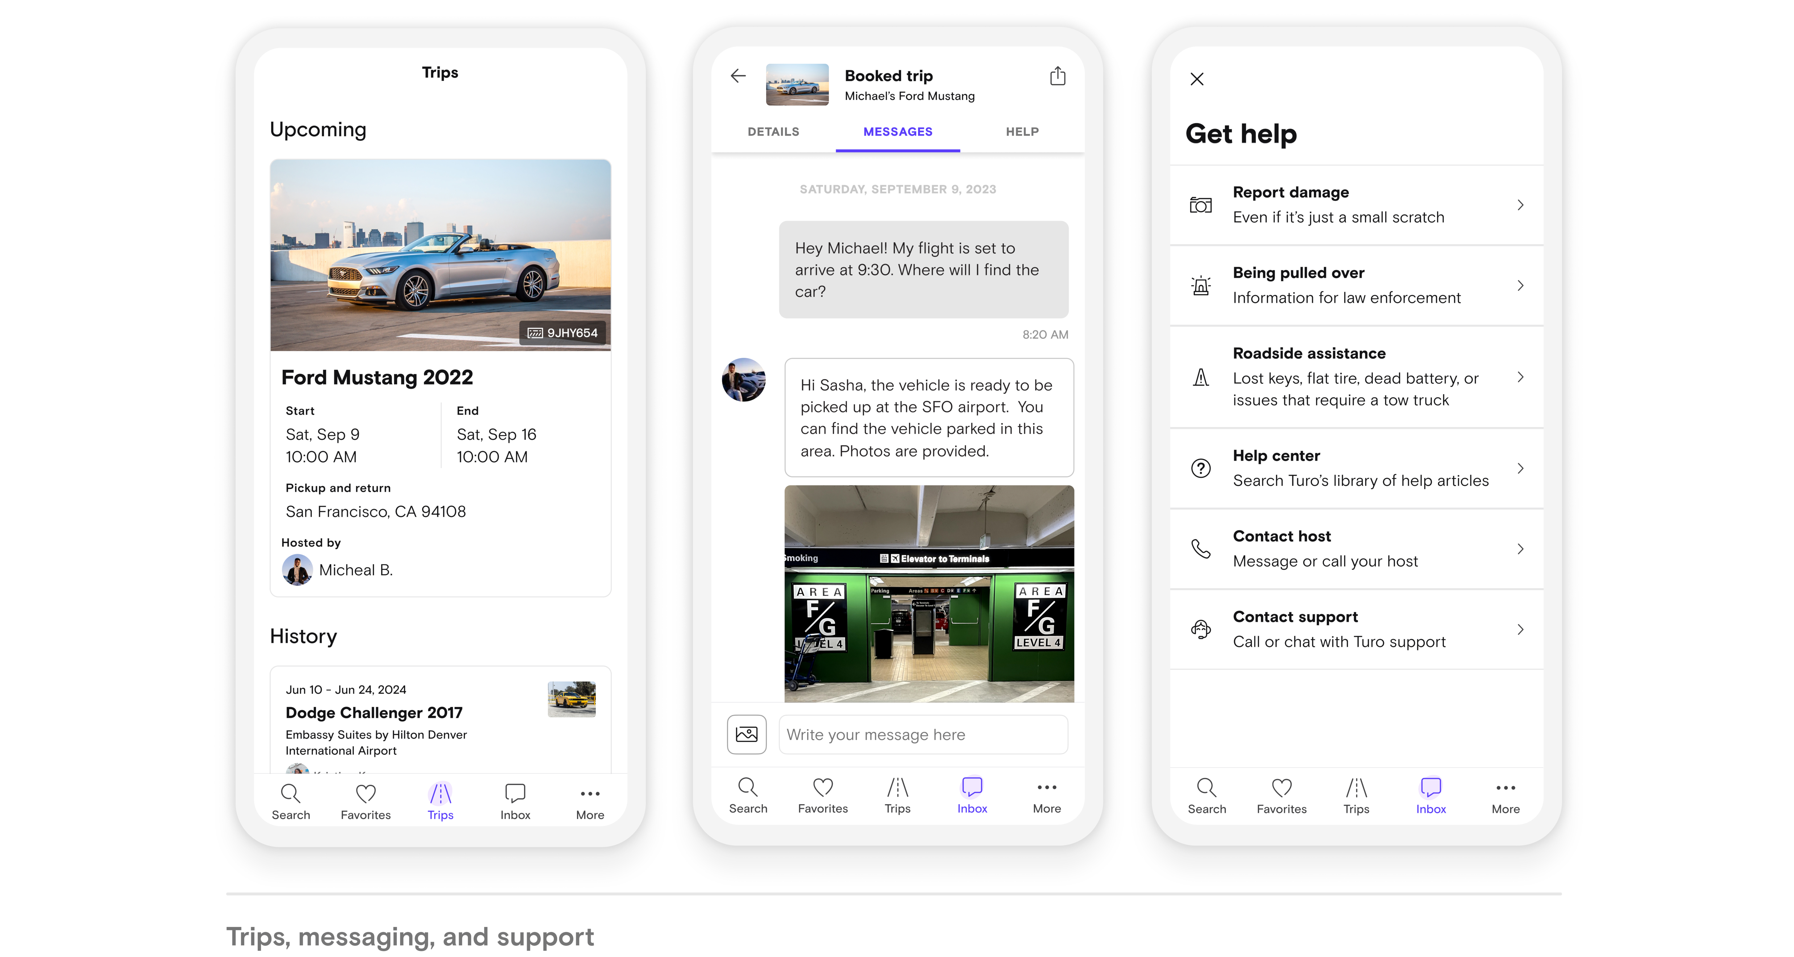Screen dimensions: 1794x957
Task: Go back using the arrow icon
Action: (x=738, y=76)
